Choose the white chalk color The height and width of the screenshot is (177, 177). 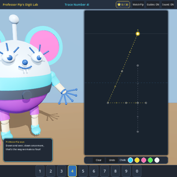pyautogui.click(x=157, y=160)
